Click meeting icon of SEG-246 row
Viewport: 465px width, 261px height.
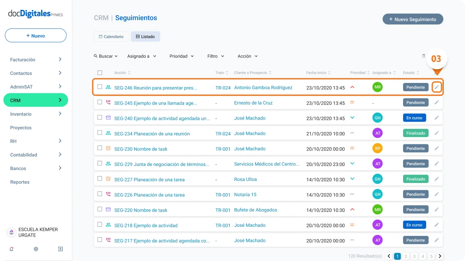click(x=108, y=87)
